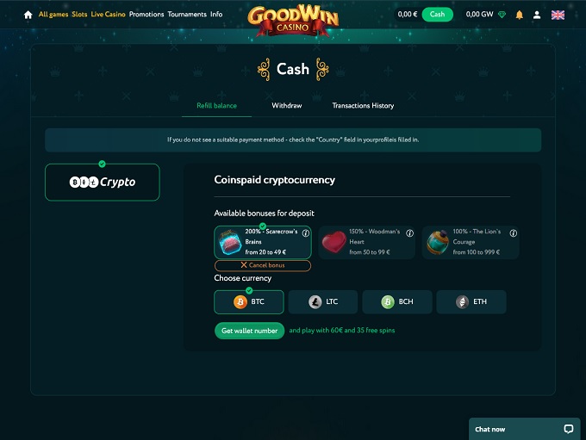The width and height of the screenshot is (586, 440).
Task: Open the Promotions menu item
Action: tap(146, 14)
